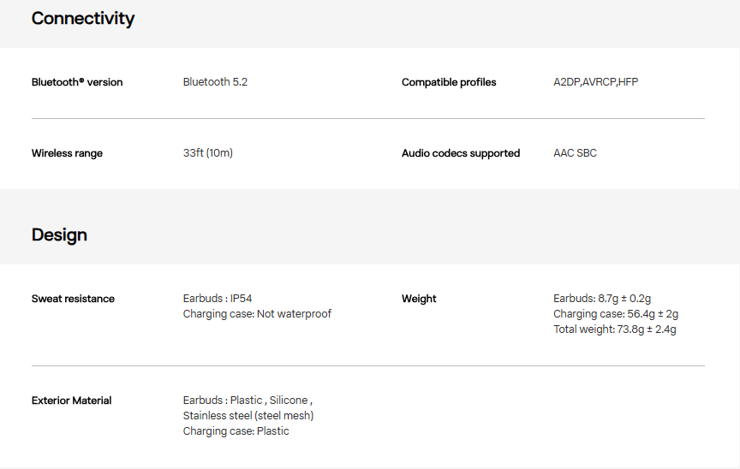Click the AAC SBC codecs value
This screenshot has width=740, height=469.
575,153
